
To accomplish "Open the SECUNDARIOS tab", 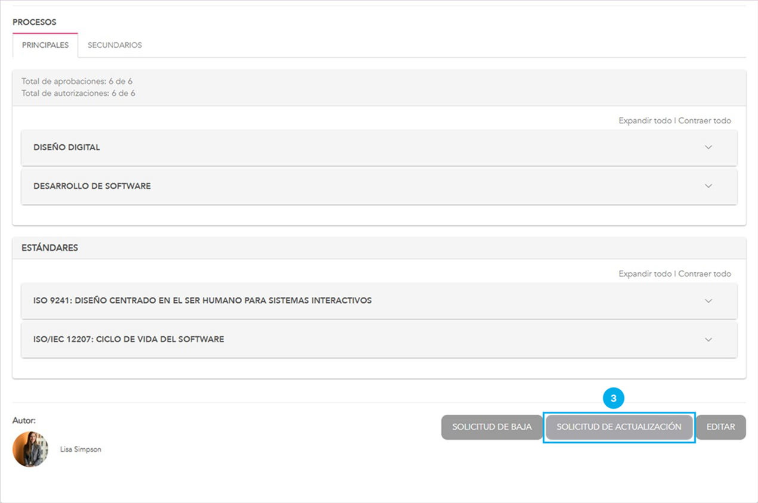I will pos(115,45).
